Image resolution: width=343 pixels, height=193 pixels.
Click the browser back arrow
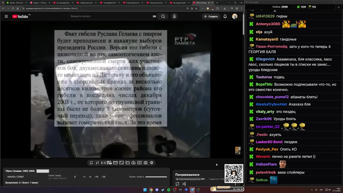coord(3,8)
